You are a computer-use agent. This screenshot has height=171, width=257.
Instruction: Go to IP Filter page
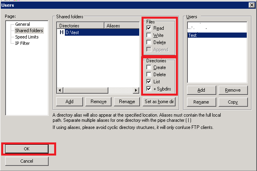click(22, 43)
